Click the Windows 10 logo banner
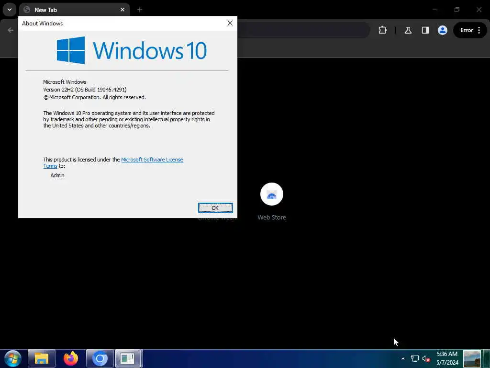The height and width of the screenshot is (368, 490). click(132, 50)
